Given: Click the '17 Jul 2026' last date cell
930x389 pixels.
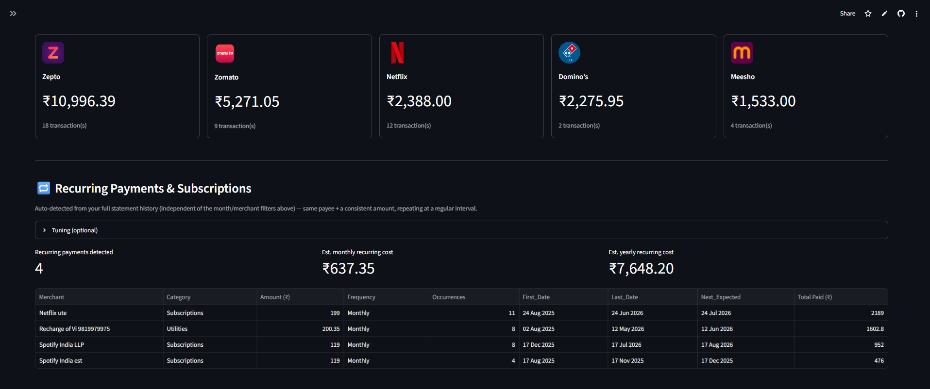Looking at the screenshot, I should point(653,345).
